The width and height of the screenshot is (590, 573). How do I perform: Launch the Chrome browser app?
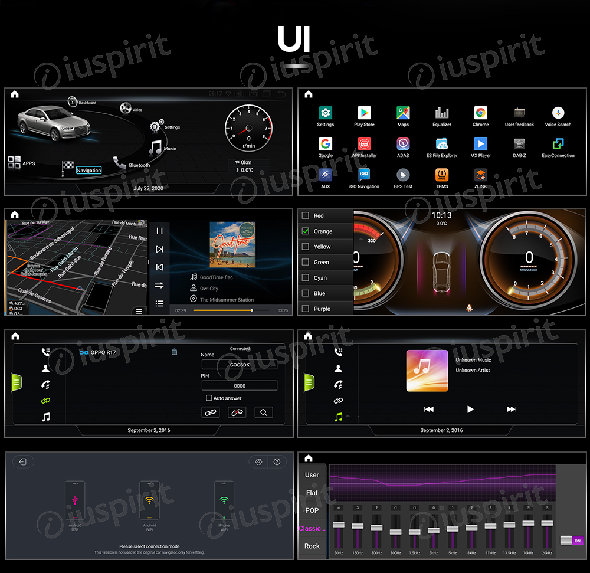coord(480,113)
